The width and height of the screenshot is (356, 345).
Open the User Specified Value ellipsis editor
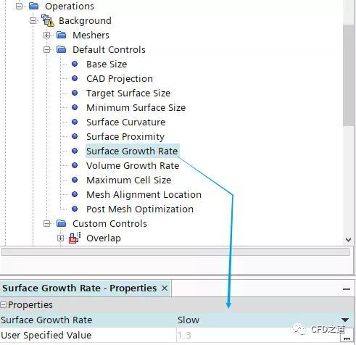coord(347,338)
